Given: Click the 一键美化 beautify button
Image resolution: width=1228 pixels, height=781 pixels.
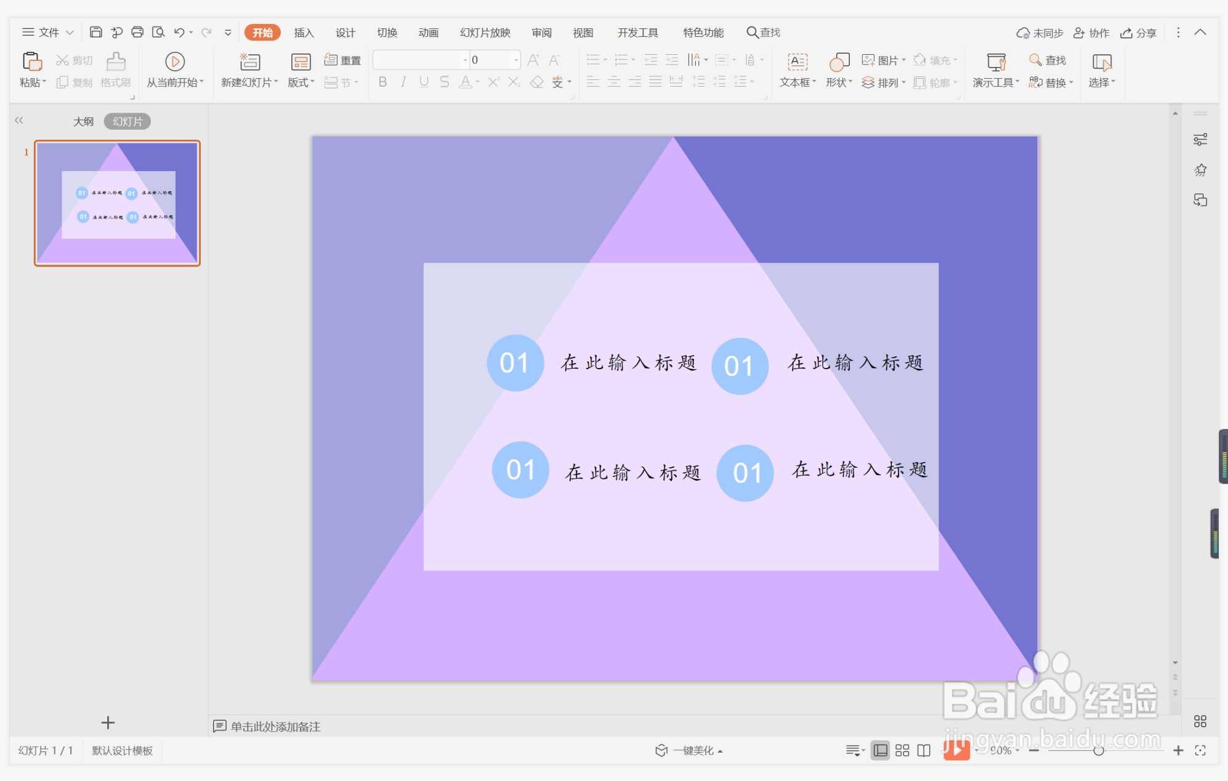Looking at the screenshot, I should click(691, 750).
